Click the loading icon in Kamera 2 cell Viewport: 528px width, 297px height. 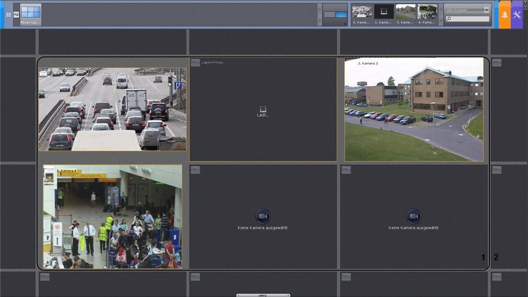[263, 109]
